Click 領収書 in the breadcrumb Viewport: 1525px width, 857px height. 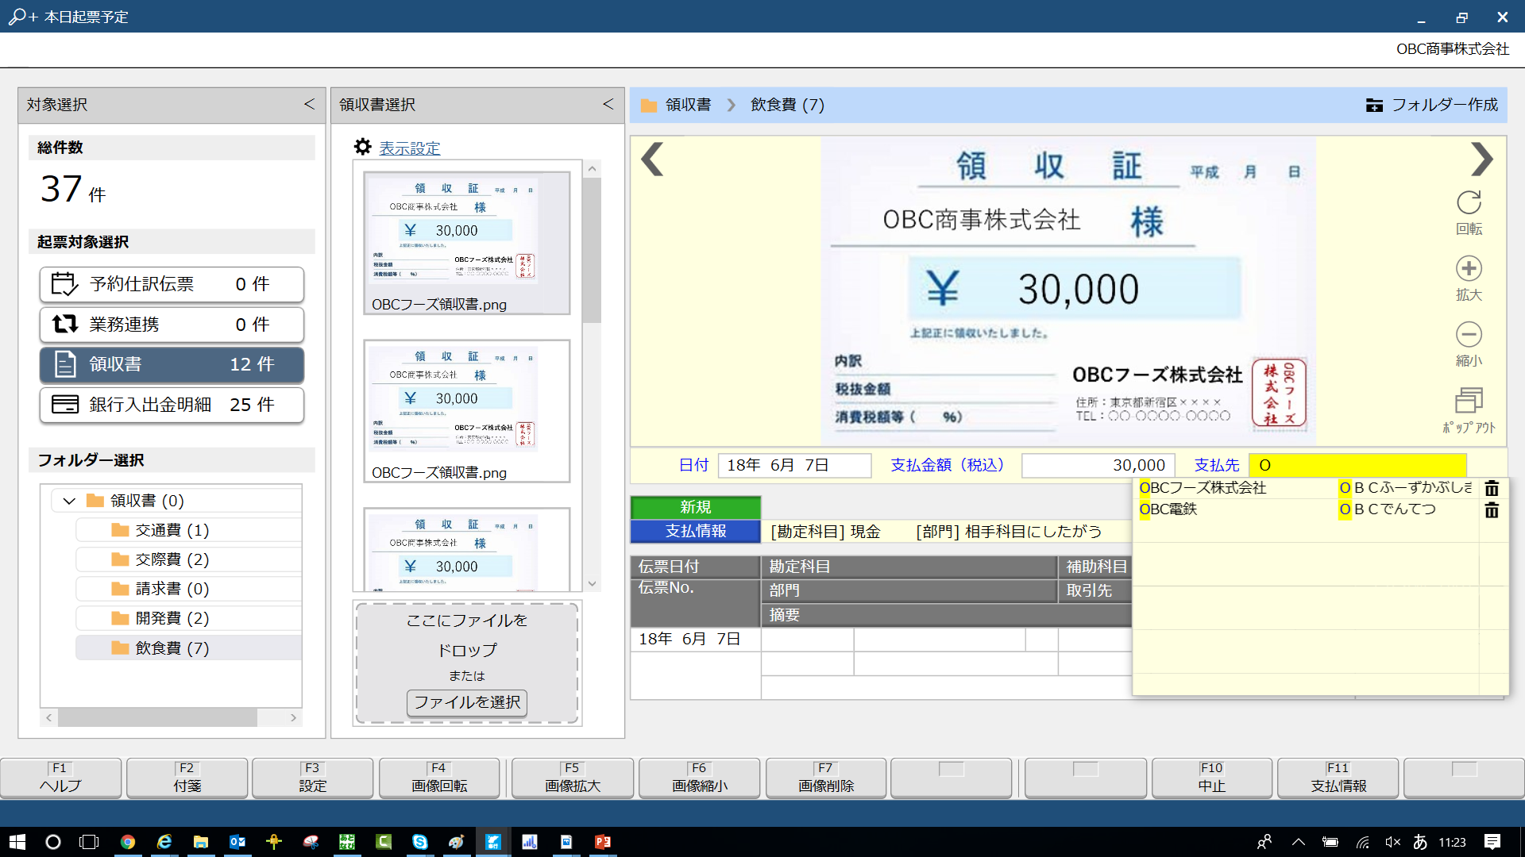[x=688, y=105]
